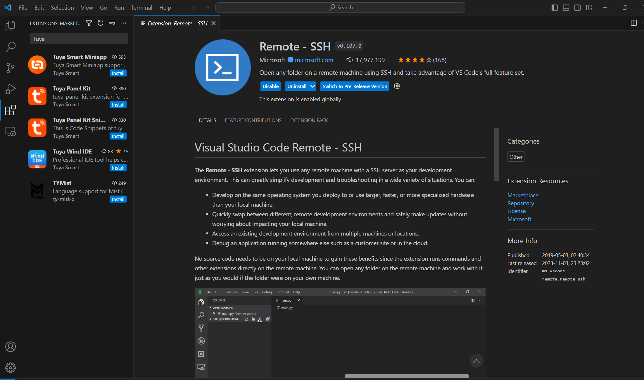Open the View menu
This screenshot has width=644, height=380.
[x=87, y=8]
